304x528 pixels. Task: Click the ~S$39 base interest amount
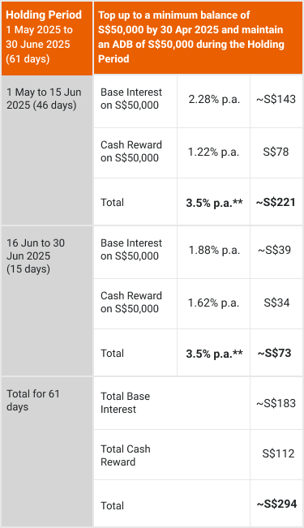coord(274,250)
